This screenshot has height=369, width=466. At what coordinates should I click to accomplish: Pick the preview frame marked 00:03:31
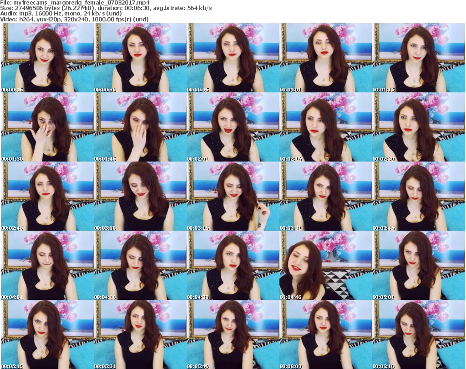pos(326,196)
